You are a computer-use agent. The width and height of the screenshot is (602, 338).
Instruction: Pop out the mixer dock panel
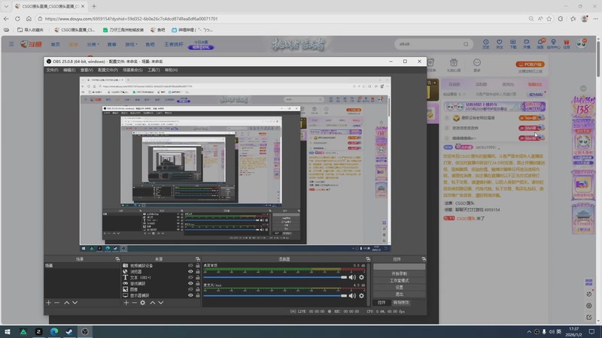pos(368,259)
